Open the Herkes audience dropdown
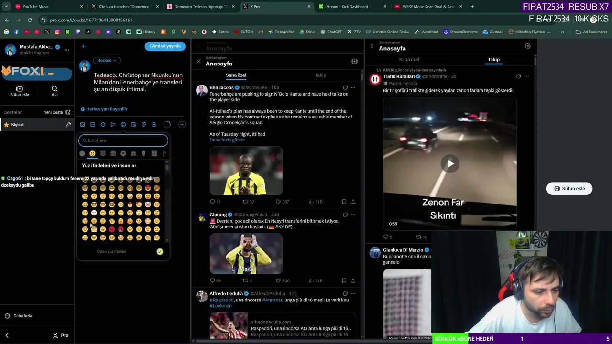Screen dimensions: 612x344 (x=107, y=60)
